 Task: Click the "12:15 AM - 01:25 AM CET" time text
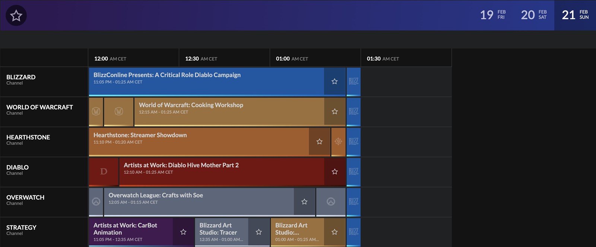tap(164, 112)
